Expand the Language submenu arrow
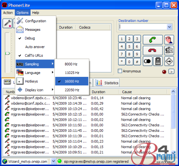 [53, 72]
